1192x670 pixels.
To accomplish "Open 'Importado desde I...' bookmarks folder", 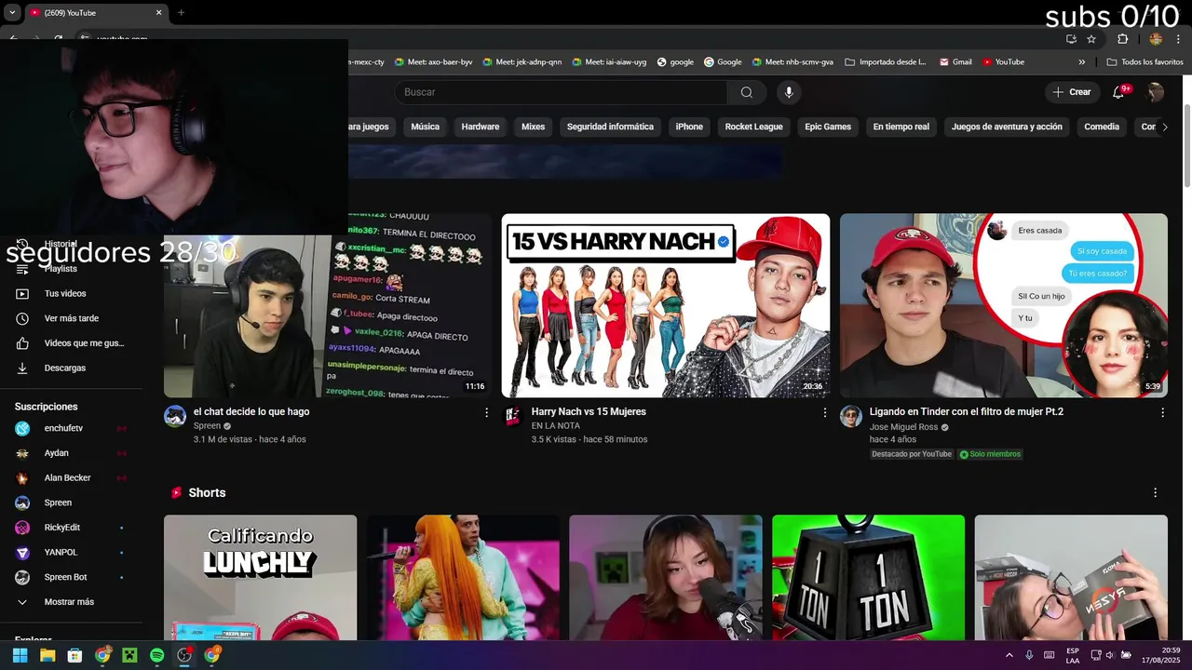I will click(x=886, y=62).
